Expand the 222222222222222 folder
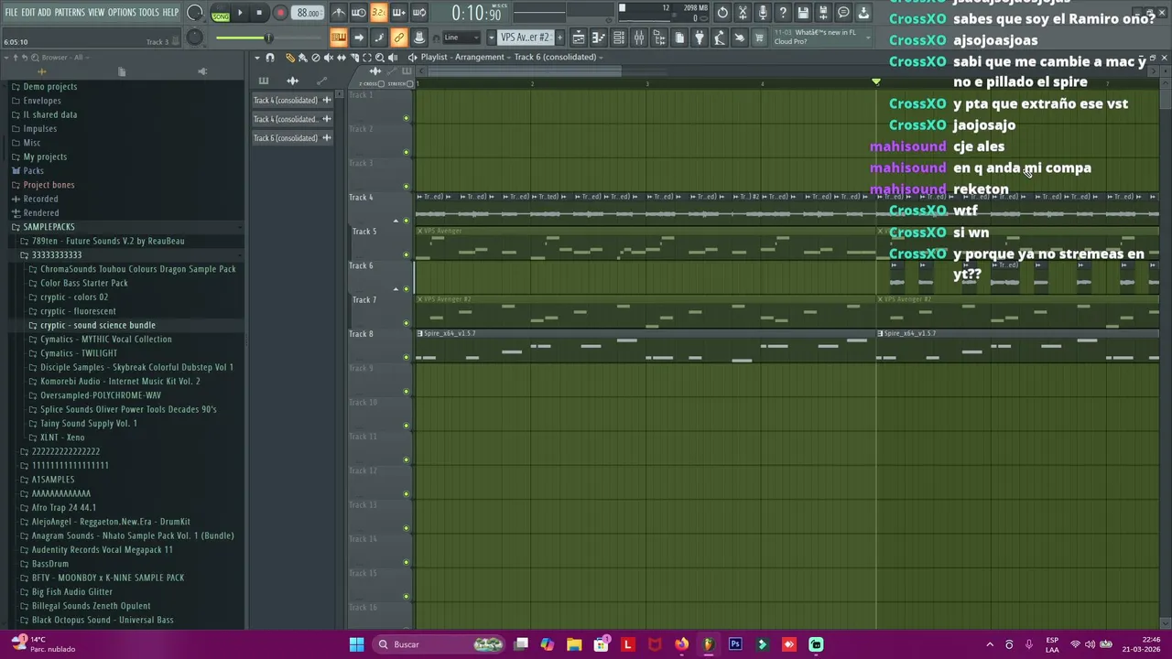The image size is (1172, 659). click(65, 451)
